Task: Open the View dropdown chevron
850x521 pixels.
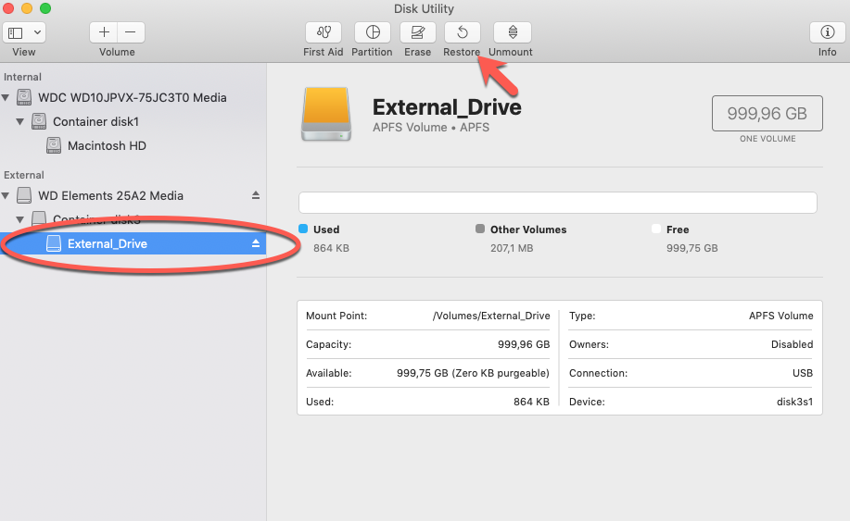Action: pyautogui.click(x=37, y=32)
